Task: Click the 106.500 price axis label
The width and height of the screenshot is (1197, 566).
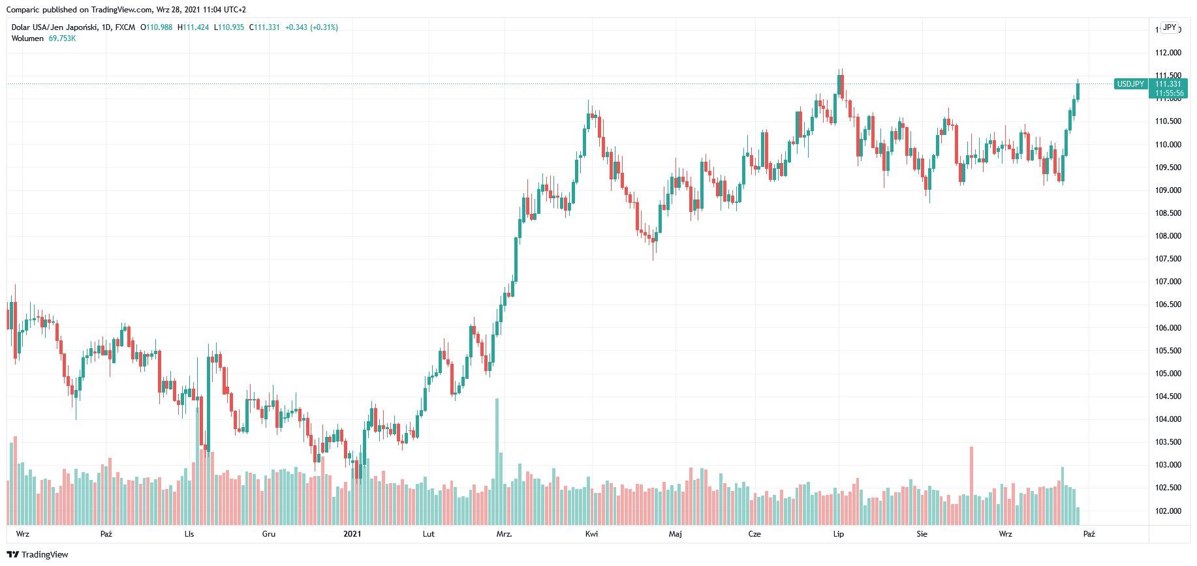Action: point(1168,305)
